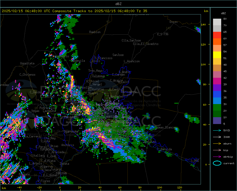This screenshot has width=237, height=191.
Task: Click the 0 tick on the horizontal axis
Action: [x=60, y=187]
